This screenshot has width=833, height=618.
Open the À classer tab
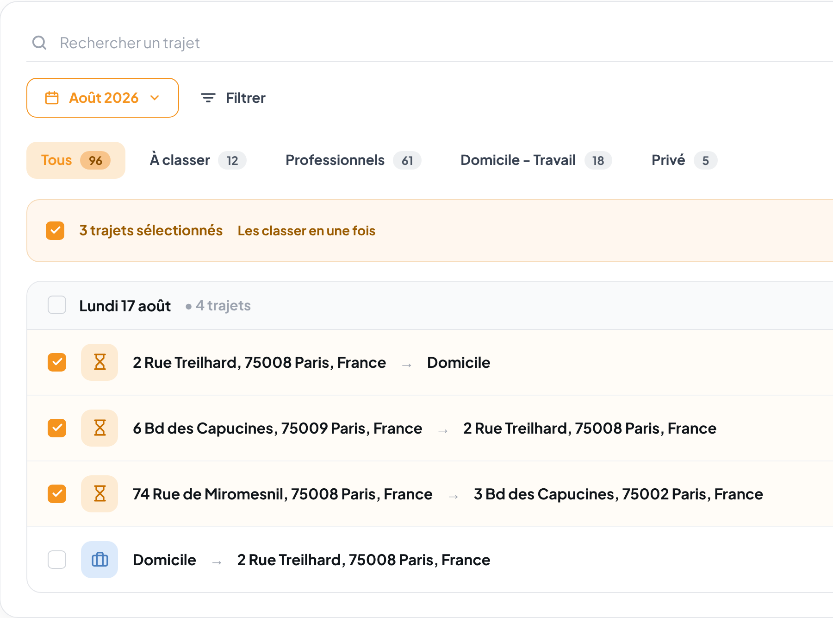pyautogui.click(x=198, y=160)
